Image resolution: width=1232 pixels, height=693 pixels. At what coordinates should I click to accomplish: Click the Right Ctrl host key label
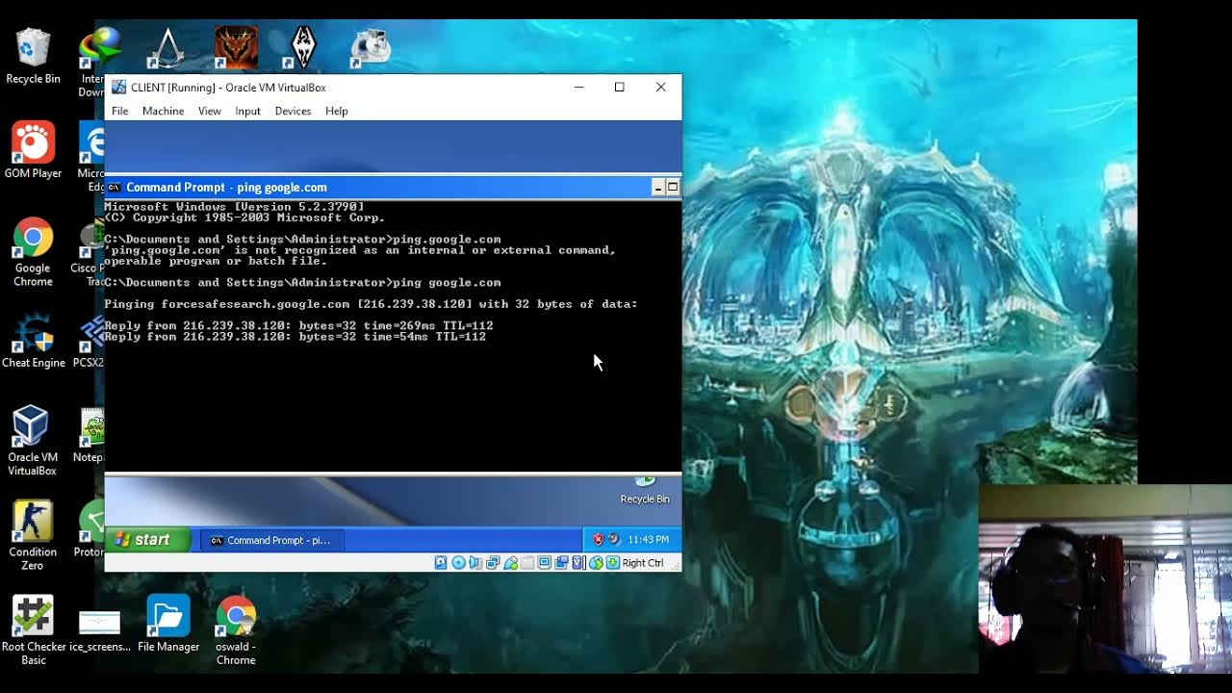643,563
